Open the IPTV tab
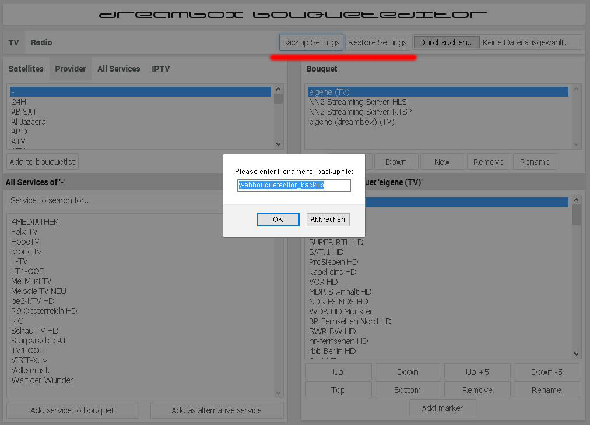 pos(160,69)
